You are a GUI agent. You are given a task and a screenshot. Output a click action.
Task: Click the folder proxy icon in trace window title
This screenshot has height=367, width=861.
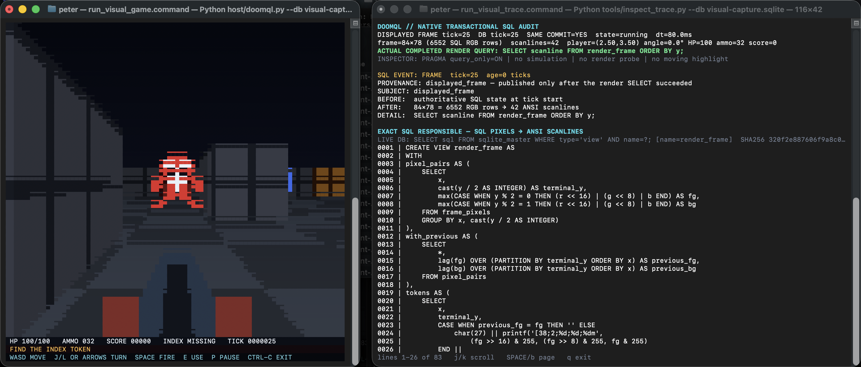tap(424, 9)
